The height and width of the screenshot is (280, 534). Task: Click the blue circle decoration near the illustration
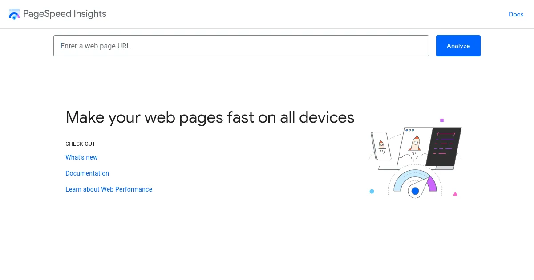click(372, 191)
